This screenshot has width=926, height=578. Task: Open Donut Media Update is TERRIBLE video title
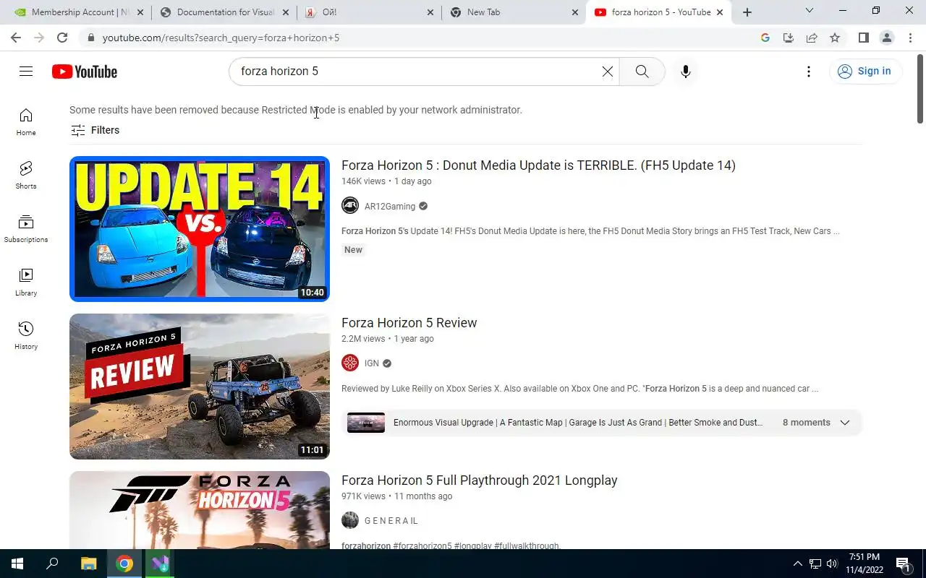tap(538, 165)
